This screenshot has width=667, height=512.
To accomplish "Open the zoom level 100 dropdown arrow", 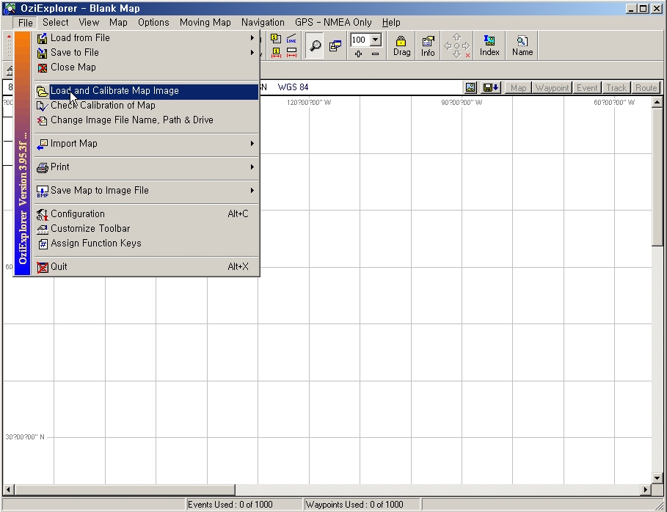I will pyautogui.click(x=376, y=40).
